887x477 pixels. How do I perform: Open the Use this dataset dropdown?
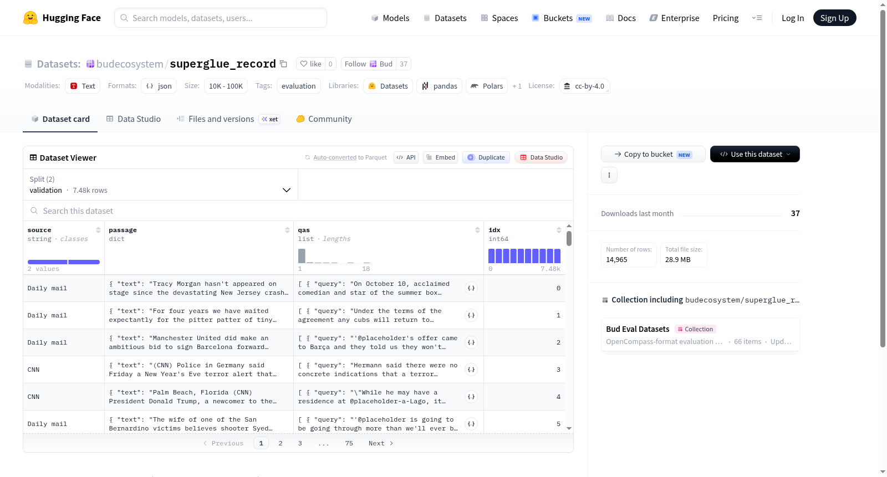click(x=755, y=154)
